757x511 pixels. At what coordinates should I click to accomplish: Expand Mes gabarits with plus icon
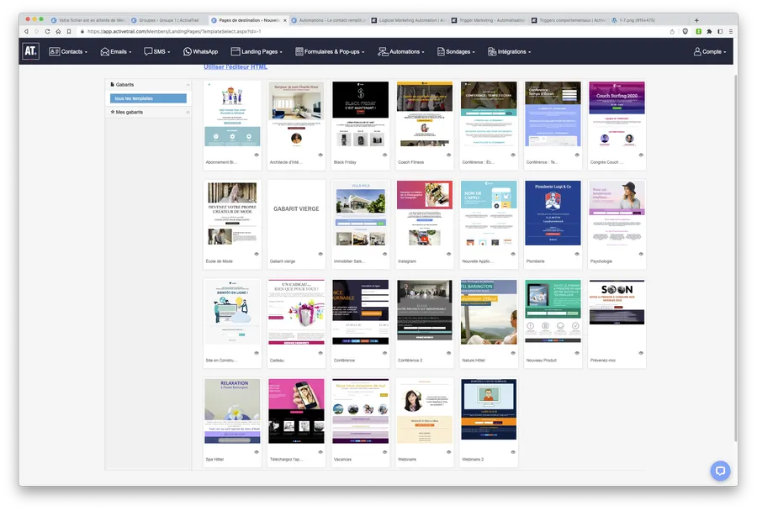188,113
